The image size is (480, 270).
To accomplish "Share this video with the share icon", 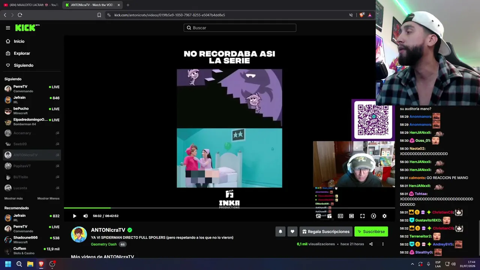I will click(x=371, y=244).
